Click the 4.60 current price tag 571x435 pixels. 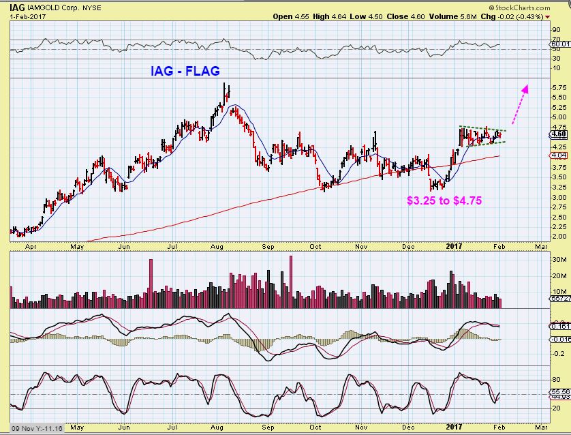559,134
